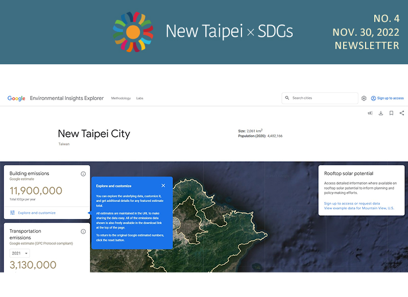Click the 11,900,000 building emissions value
408x297 pixels.
click(36, 191)
